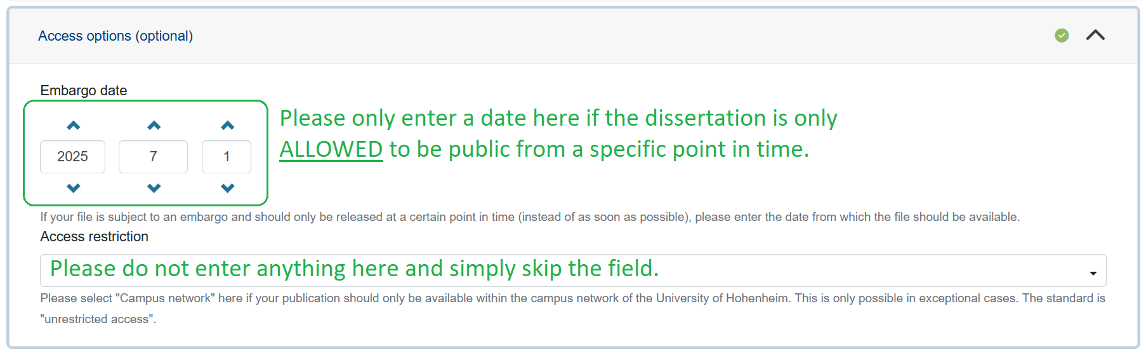Decrease the embargo day value
This screenshot has height=353, width=1146.
click(x=227, y=188)
